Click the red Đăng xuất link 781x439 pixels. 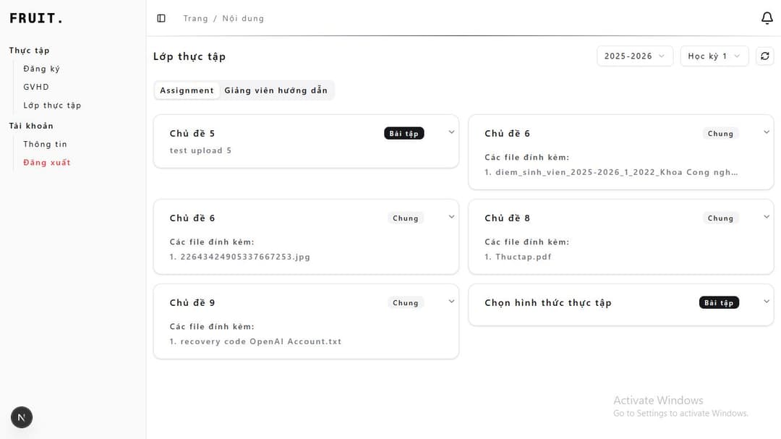coord(46,163)
